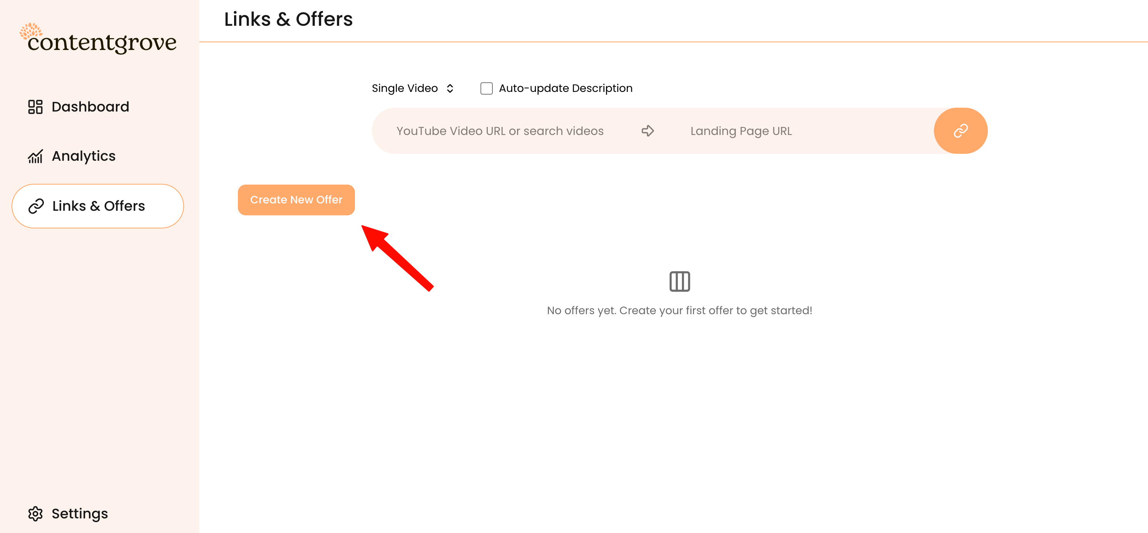The image size is (1148, 533).
Task: Click the contentgrove logo
Action: tap(98, 39)
